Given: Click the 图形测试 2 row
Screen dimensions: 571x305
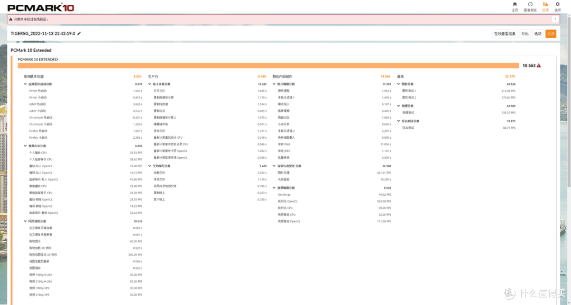Looking at the screenshot, I should 459,98.
